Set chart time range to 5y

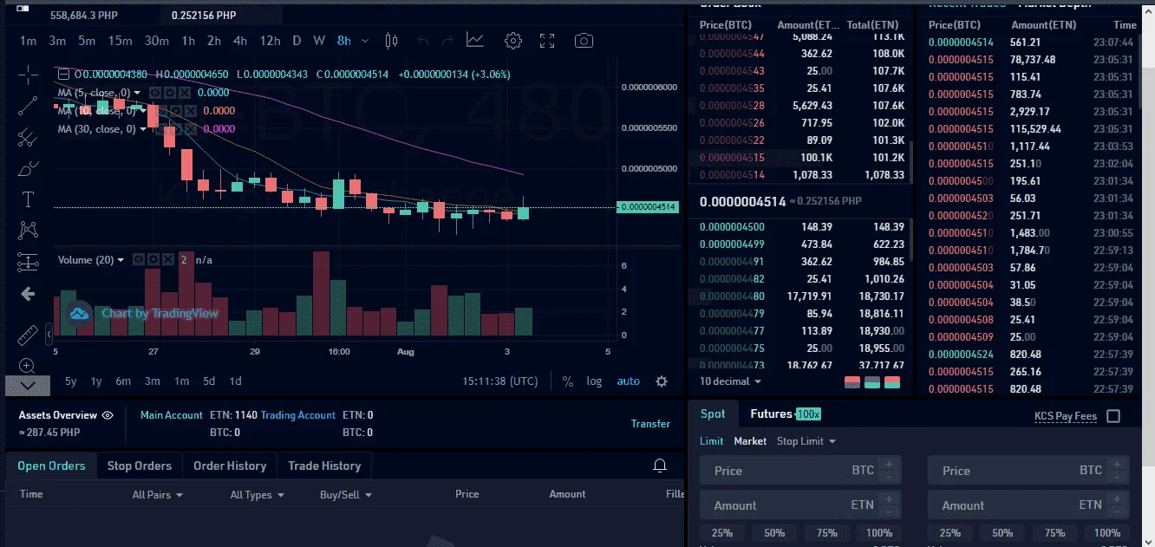coord(71,381)
